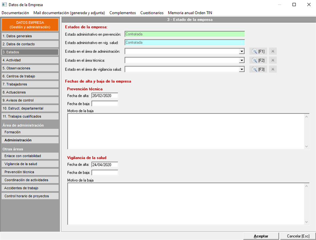Open 'Vigilancia de la salud' area
Image resolution: width=316 pixels, height=240 pixels.
pos(30,164)
